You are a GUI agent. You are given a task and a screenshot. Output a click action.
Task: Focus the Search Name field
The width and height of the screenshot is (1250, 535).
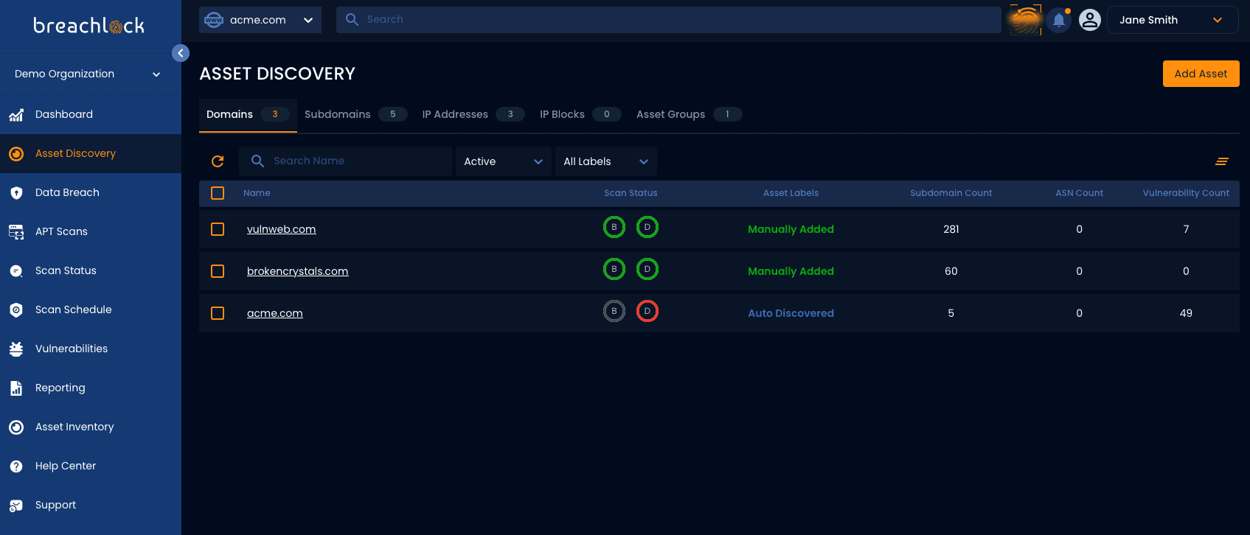tap(345, 161)
